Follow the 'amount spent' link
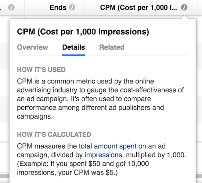The image size is (202, 183). tap(115, 146)
